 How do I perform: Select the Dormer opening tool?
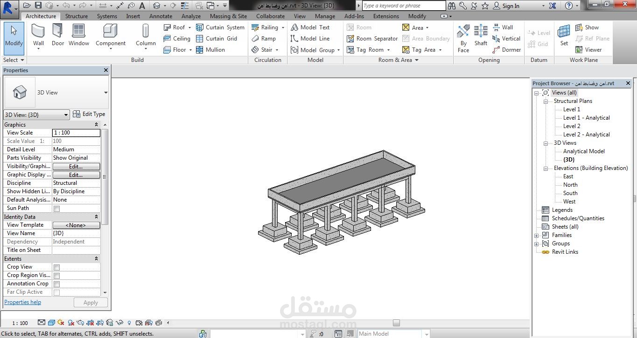pos(507,50)
